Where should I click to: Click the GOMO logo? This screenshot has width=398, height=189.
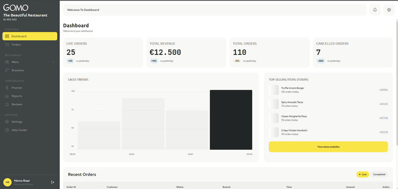point(16,8)
